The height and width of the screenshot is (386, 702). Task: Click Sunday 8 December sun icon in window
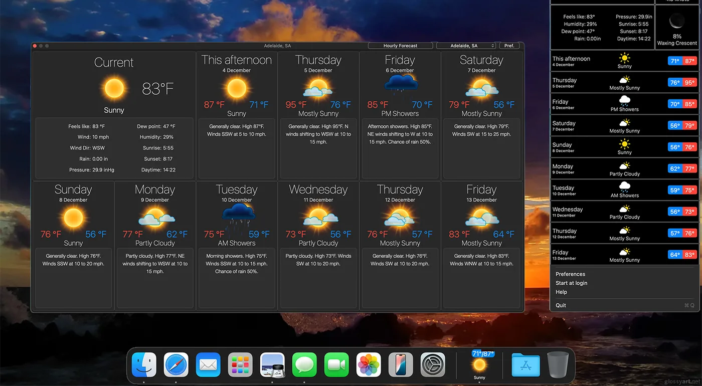[73, 218]
